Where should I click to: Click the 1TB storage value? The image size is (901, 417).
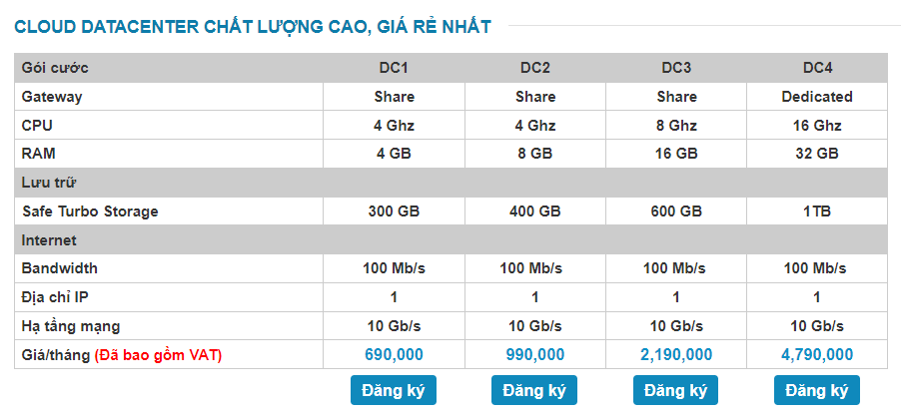coord(817,211)
